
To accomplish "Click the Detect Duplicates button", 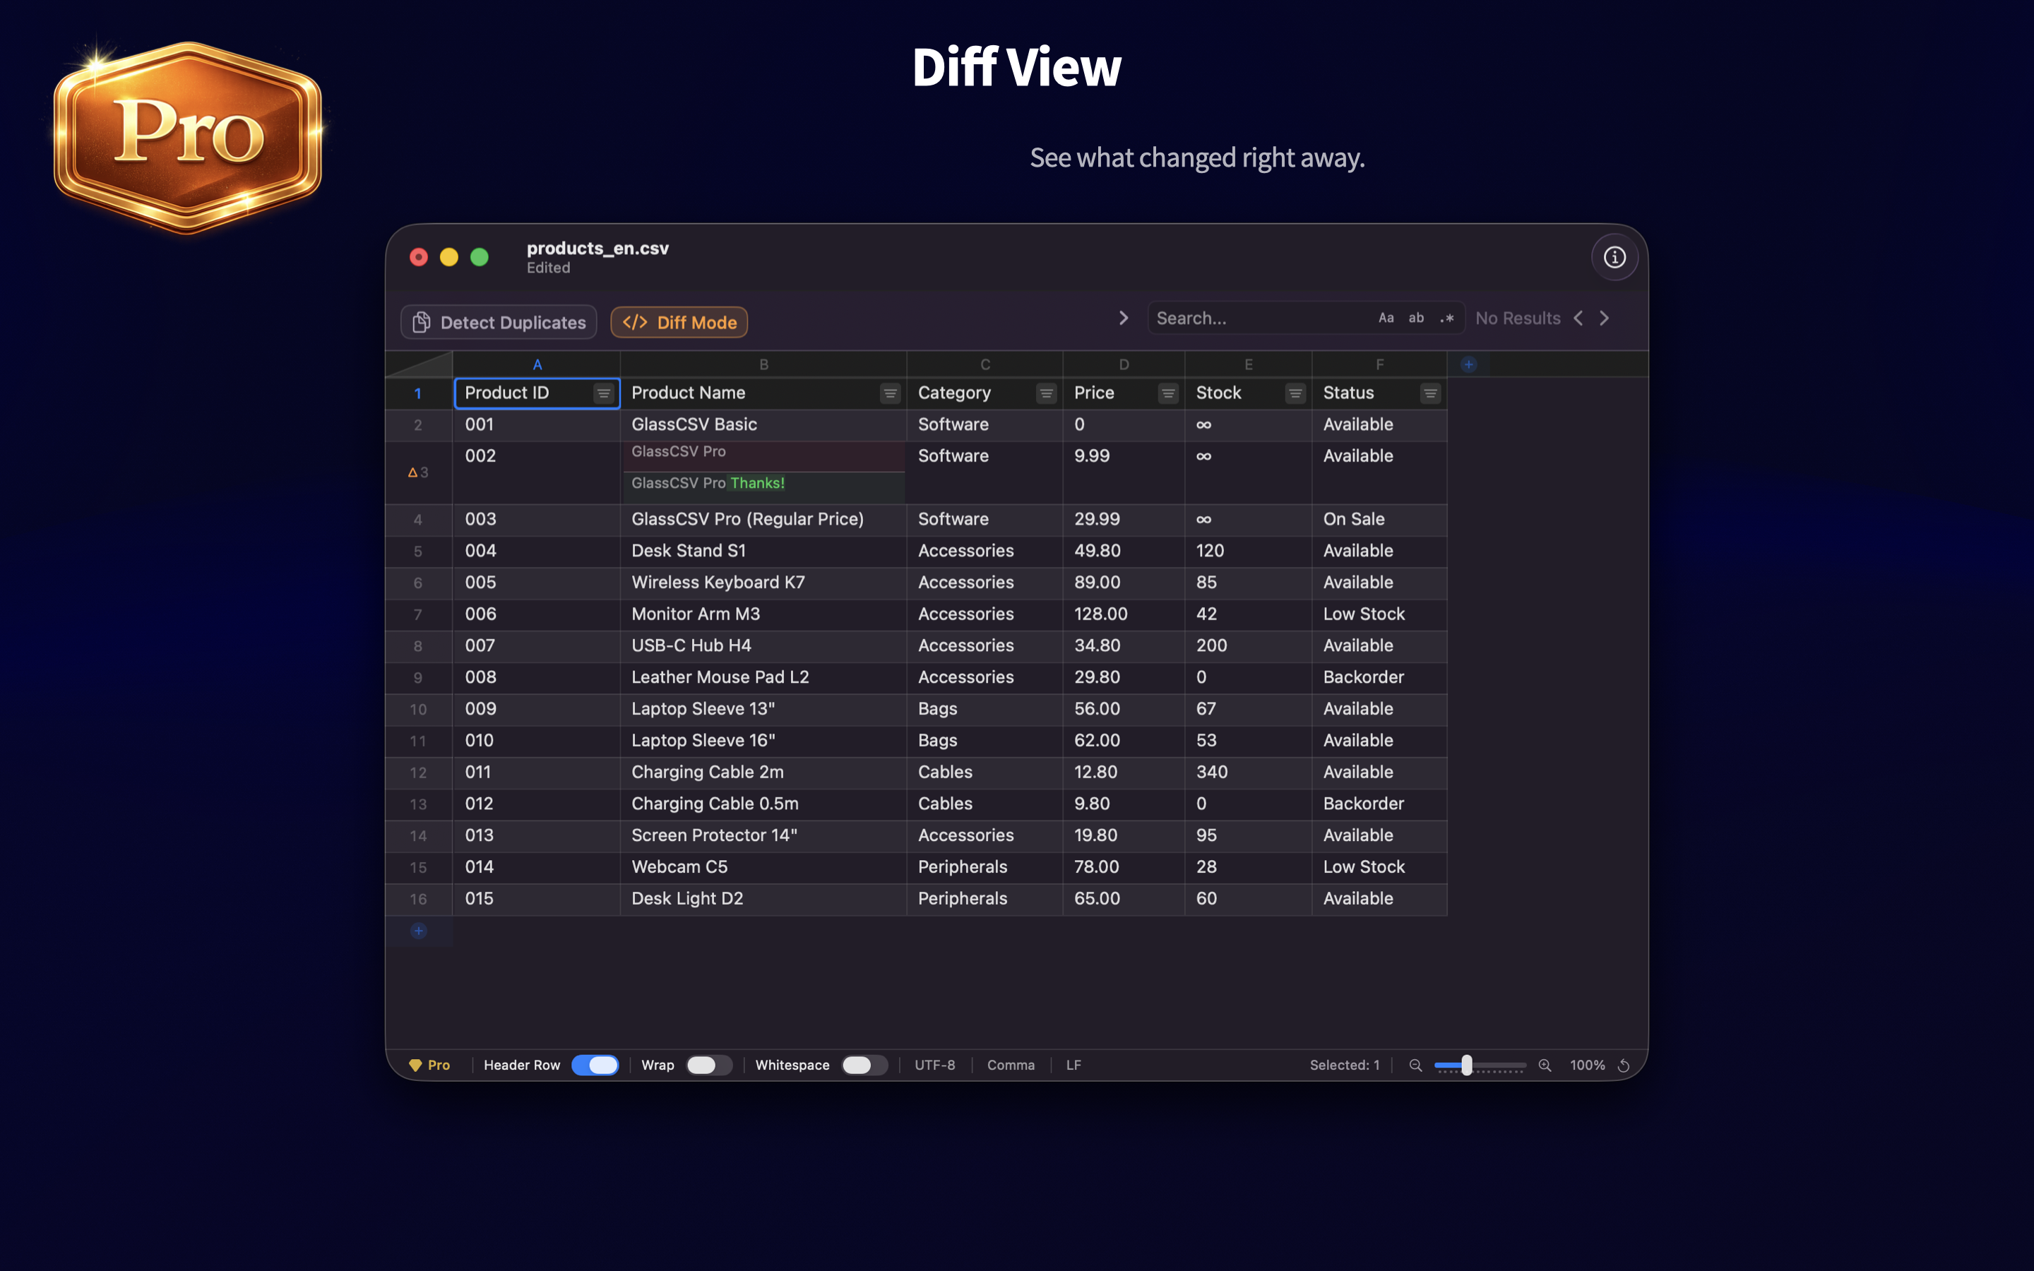I will point(498,322).
